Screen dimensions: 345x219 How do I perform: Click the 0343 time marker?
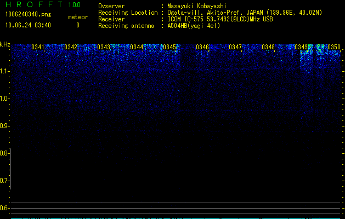(104, 47)
